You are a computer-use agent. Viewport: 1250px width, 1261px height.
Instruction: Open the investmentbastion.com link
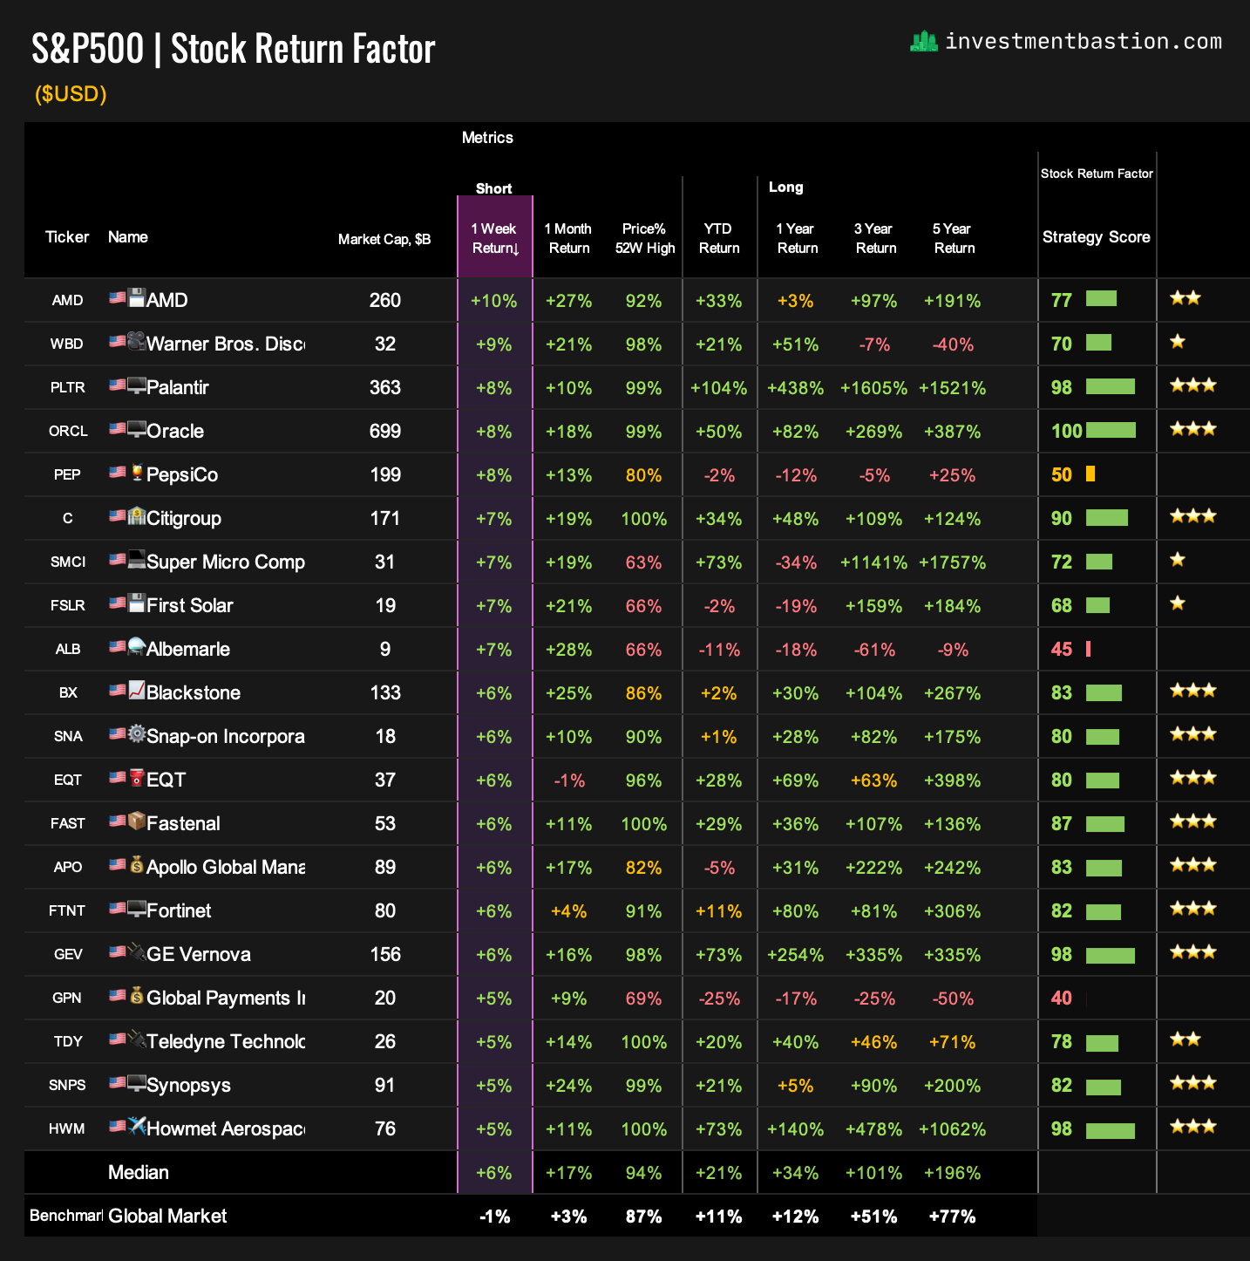coord(1084,41)
